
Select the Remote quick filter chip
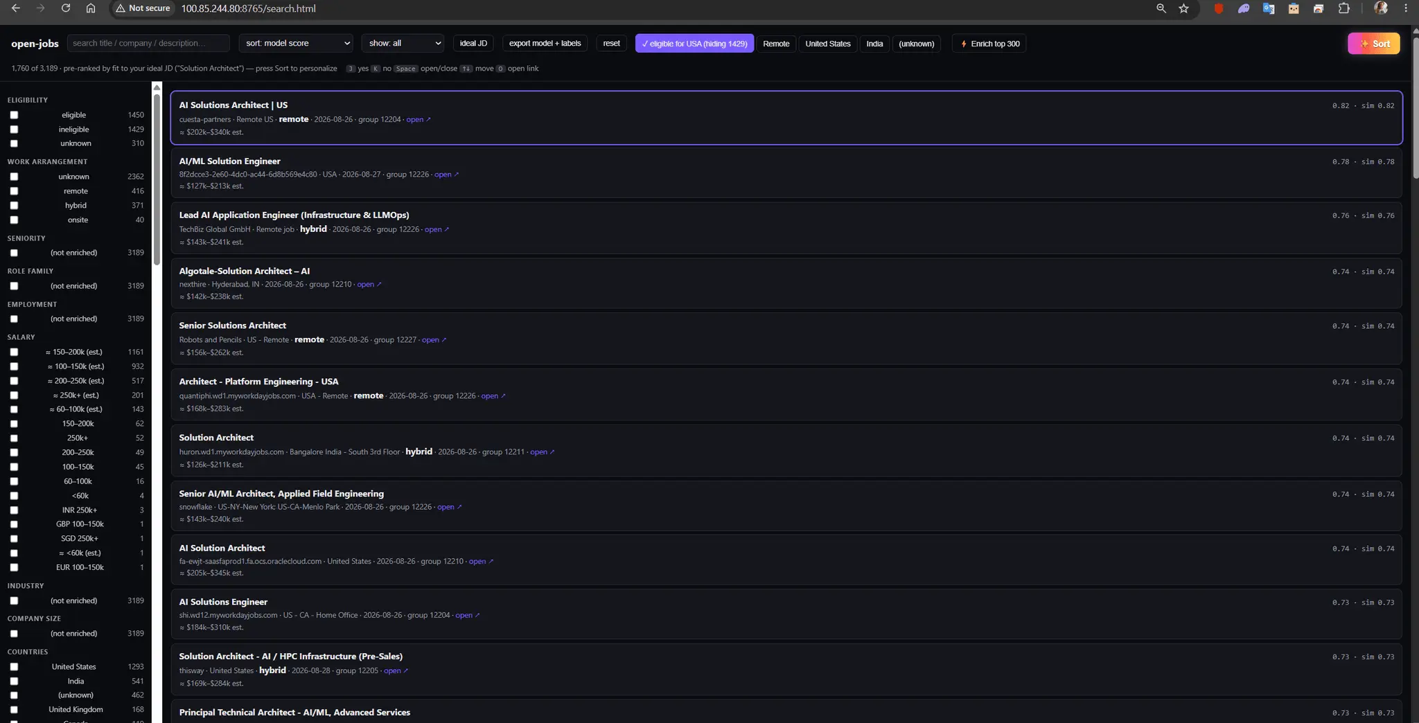click(x=776, y=44)
